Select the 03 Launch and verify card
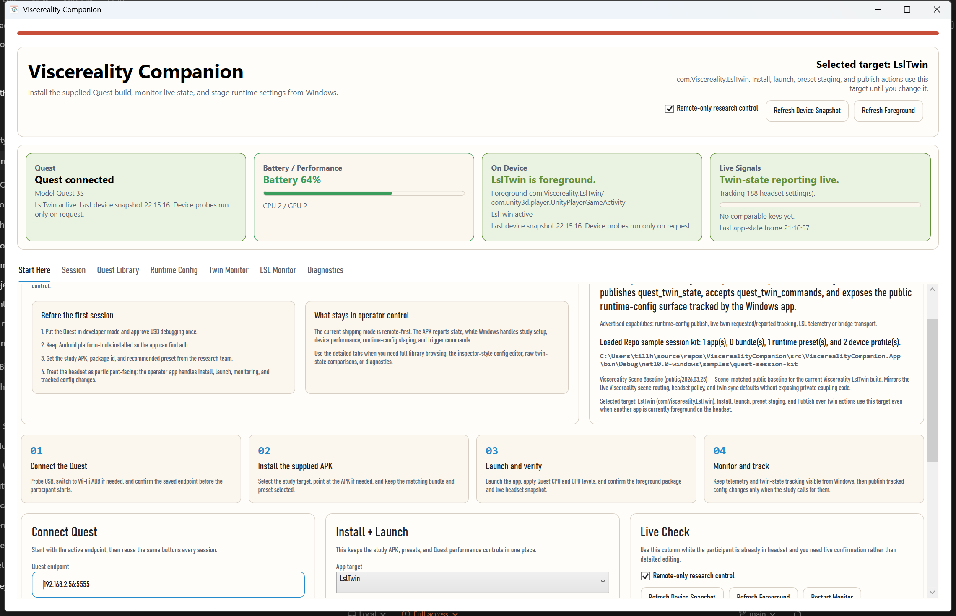The width and height of the screenshot is (956, 616). [586, 469]
